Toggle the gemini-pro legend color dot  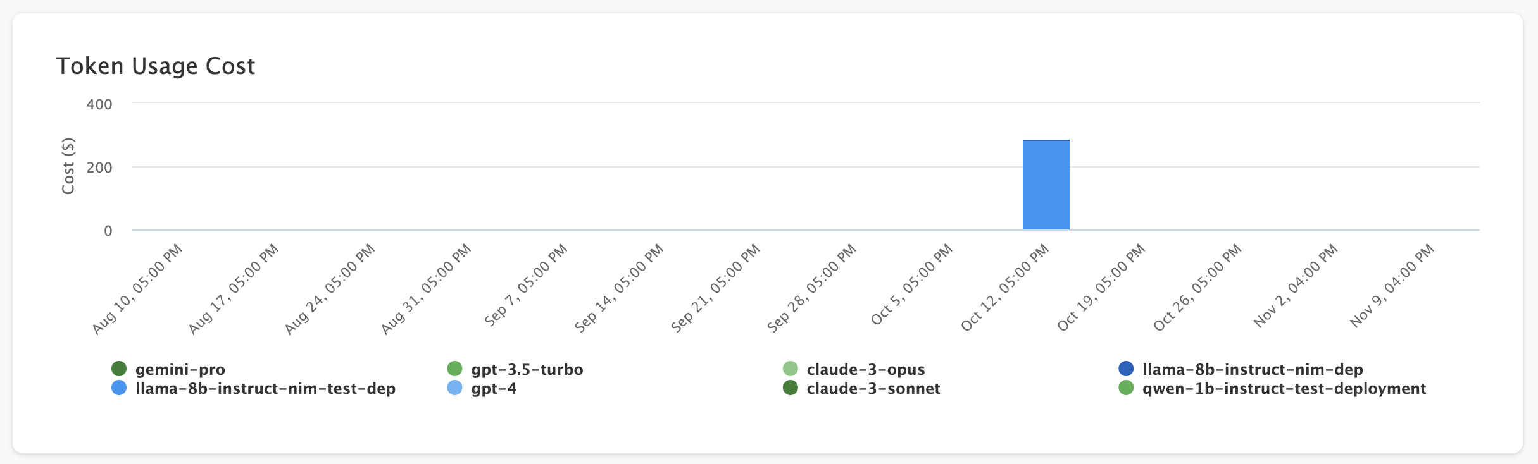point(119,369)
